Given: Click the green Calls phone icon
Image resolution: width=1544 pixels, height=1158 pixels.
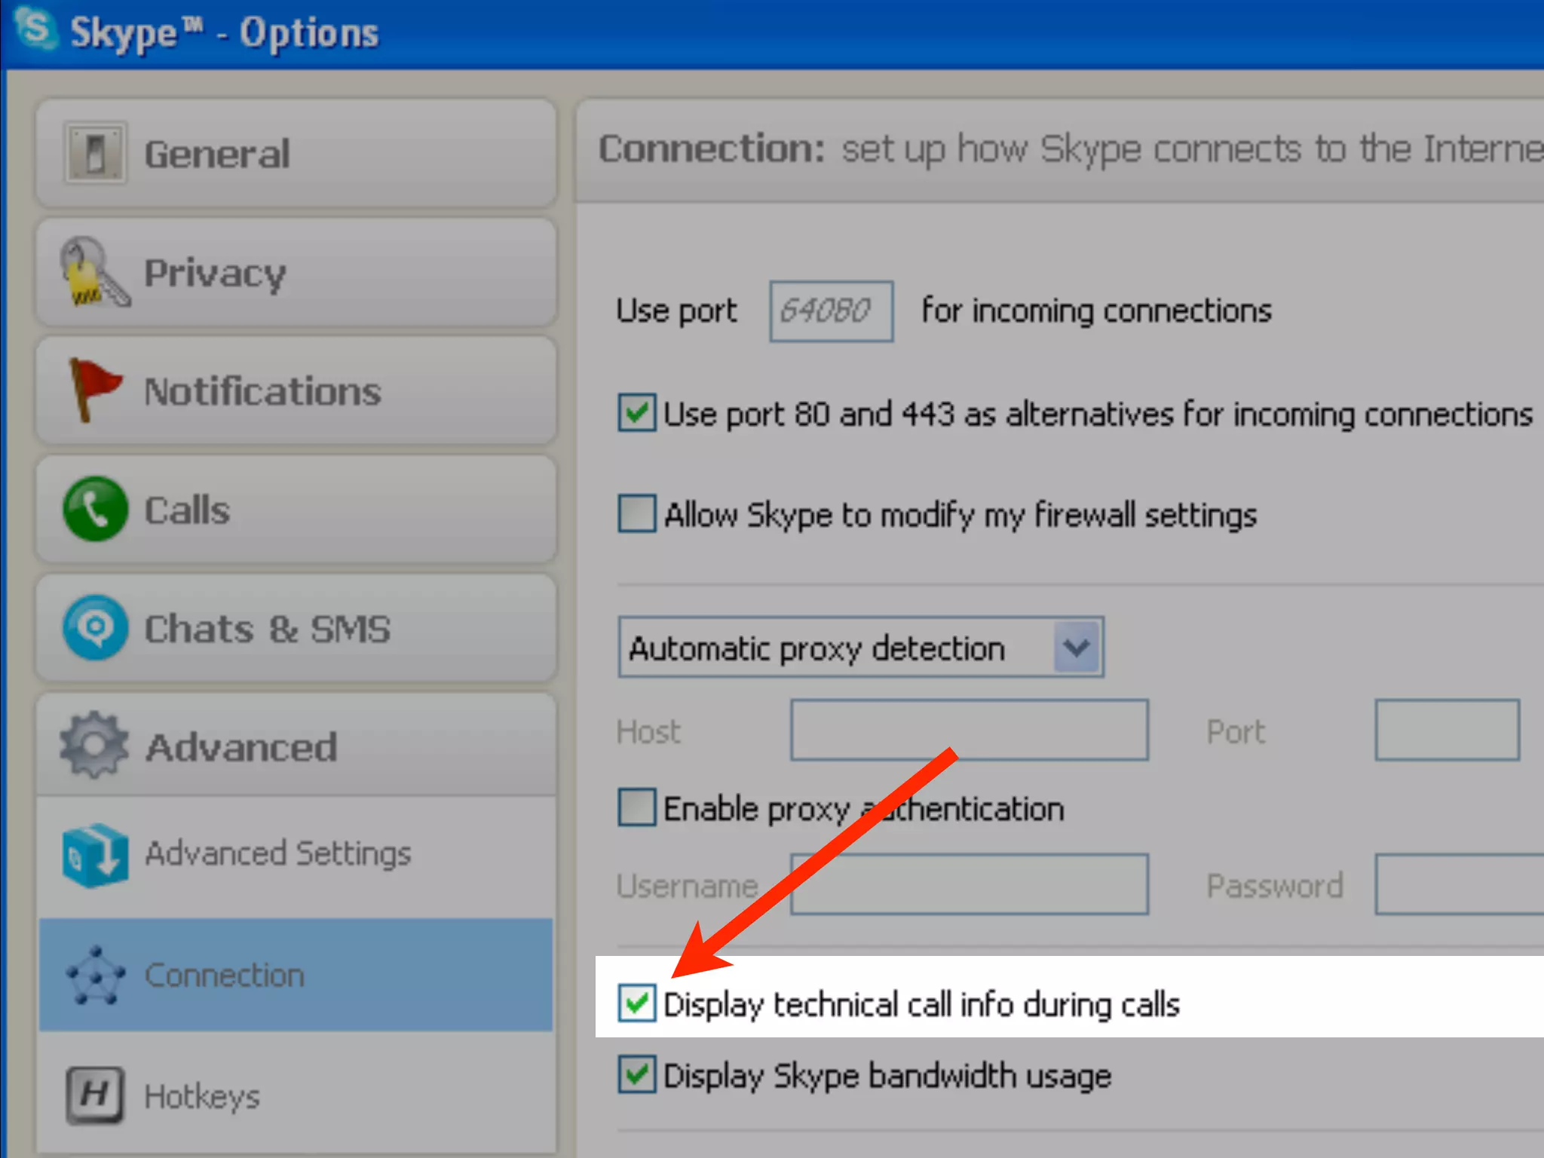Looking at the screenshot, I should [x=95, y=509].
